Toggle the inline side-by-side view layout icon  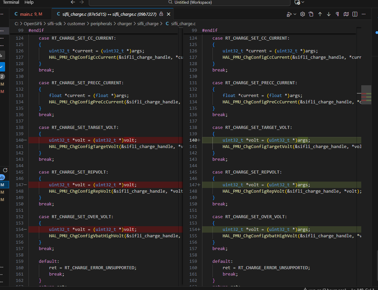tap(355, 14)
